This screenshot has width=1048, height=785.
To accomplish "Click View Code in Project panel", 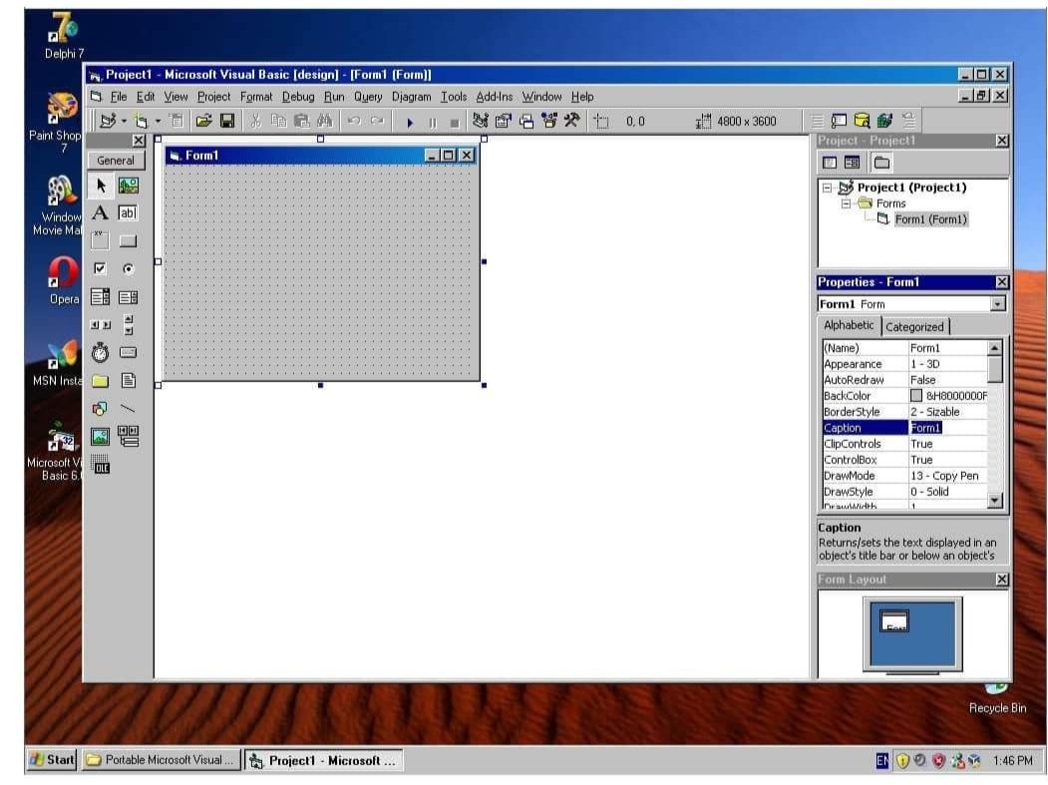I will coord(830,163).
